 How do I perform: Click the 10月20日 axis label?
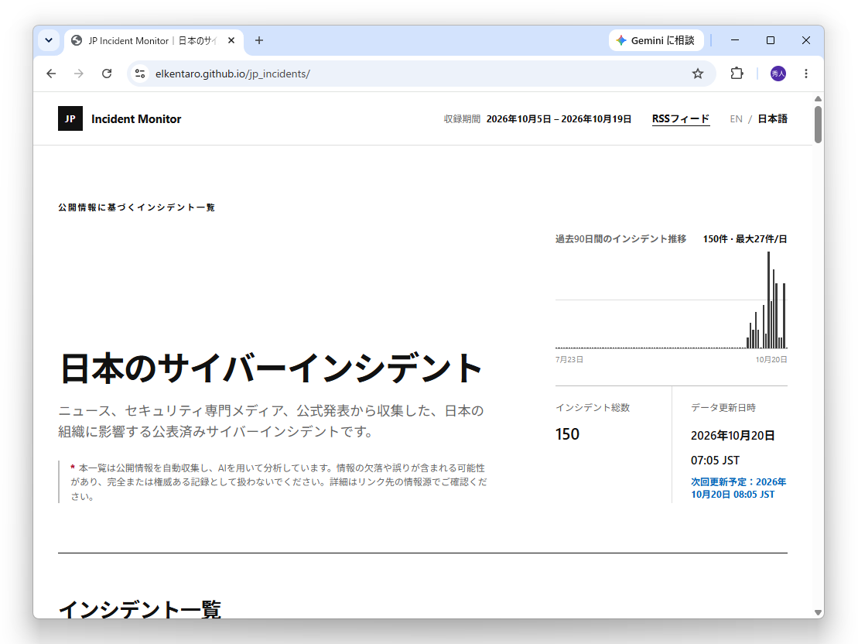pos(771,359)
